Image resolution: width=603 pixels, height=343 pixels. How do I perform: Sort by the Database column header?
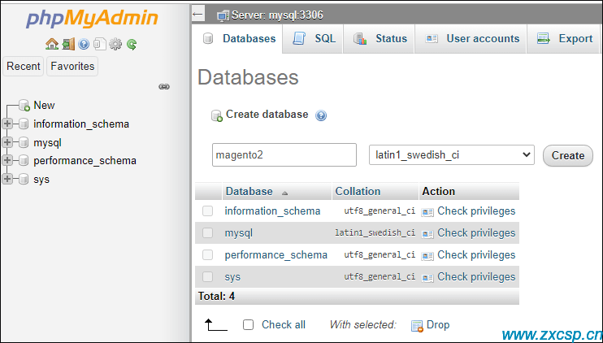point(249,192)
